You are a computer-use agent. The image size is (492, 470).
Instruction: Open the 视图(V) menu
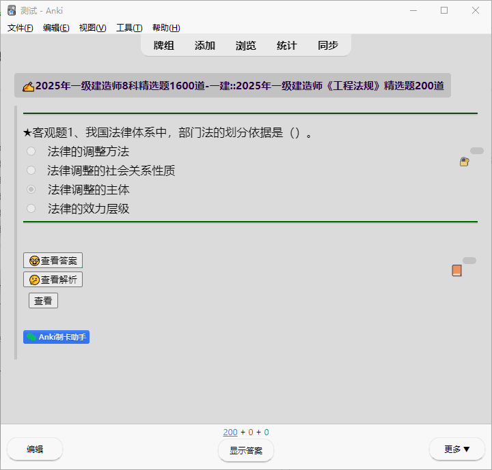click(x=92, y=28)
